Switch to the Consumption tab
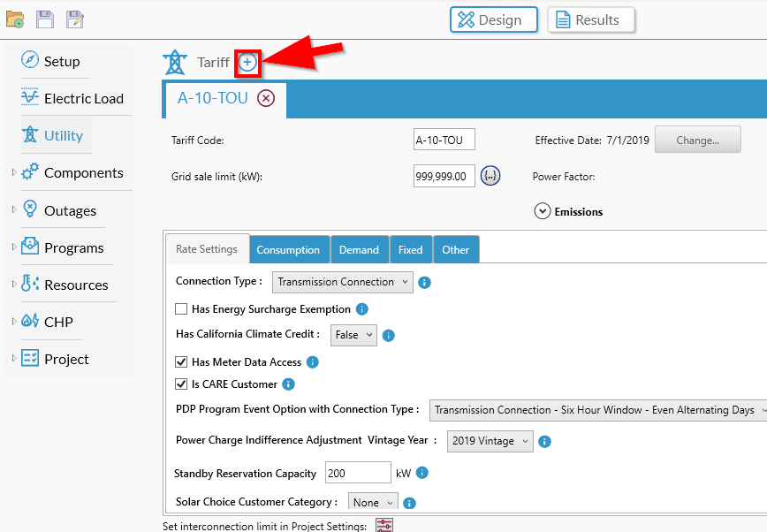Viewport: 767px width, 532px height. click(x=288, y=250)
